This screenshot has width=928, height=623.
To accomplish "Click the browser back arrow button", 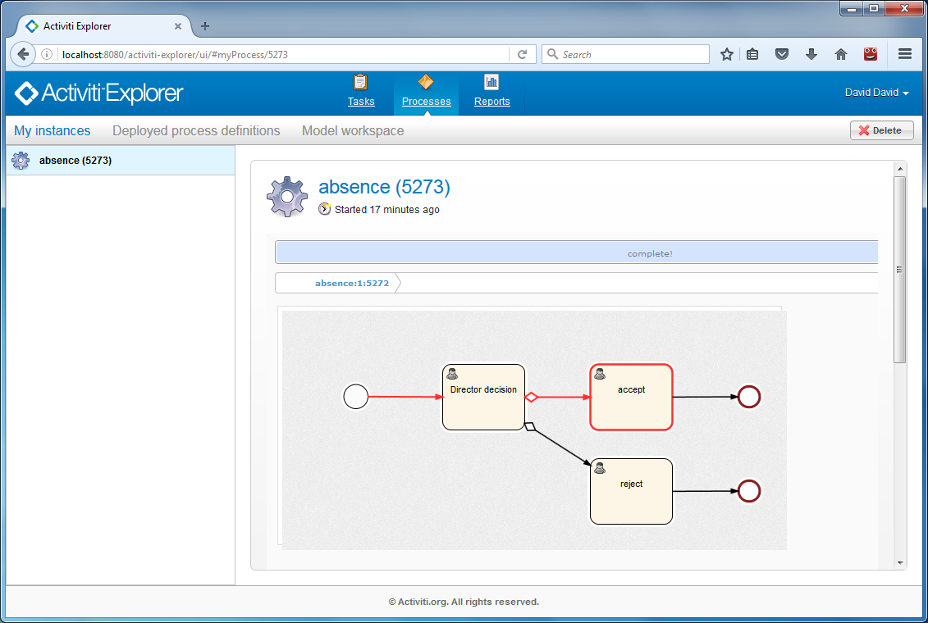I will (24, 54).
